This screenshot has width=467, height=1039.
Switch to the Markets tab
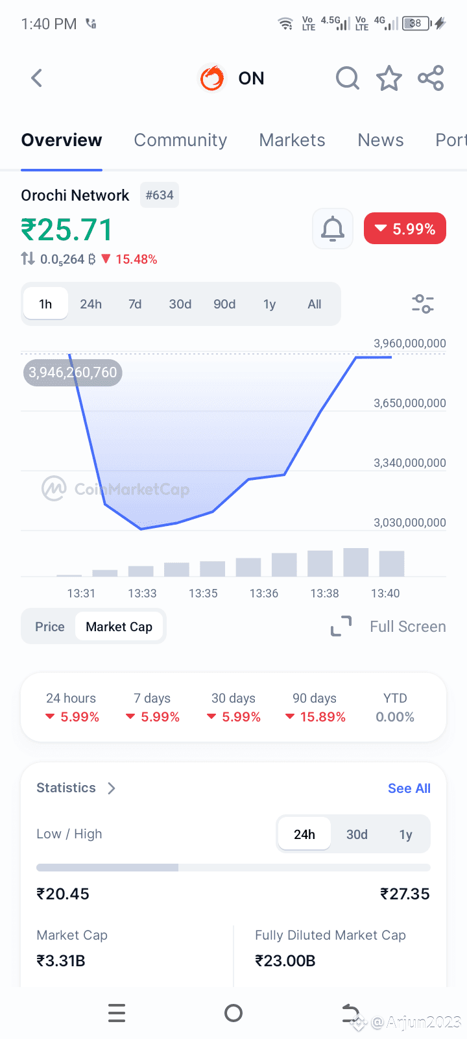point(293,140)
